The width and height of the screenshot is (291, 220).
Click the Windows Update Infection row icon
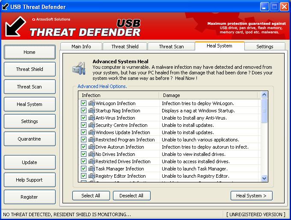[92, 132]
